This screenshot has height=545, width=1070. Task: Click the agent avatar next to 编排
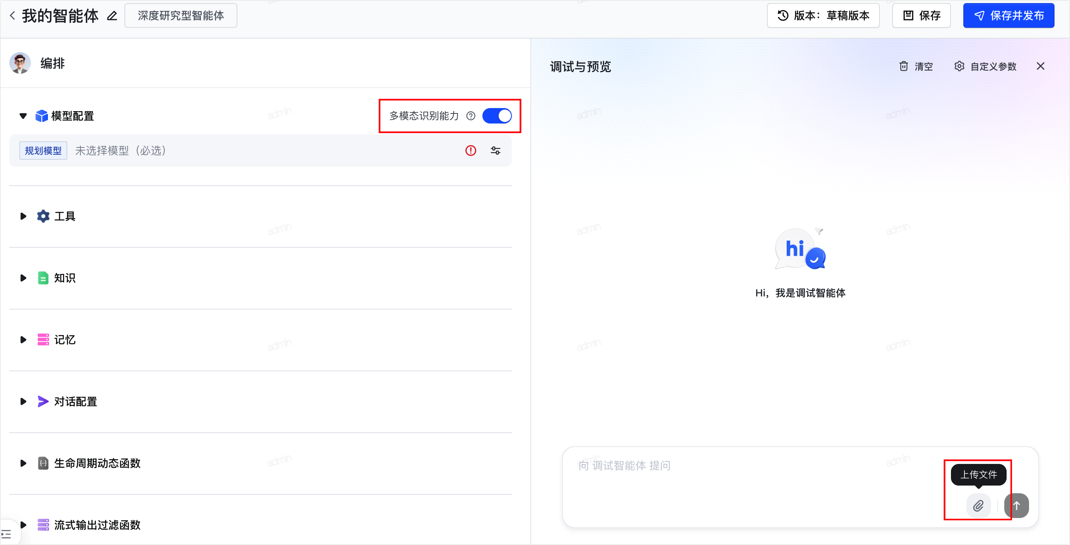click(x=20, y=63)
